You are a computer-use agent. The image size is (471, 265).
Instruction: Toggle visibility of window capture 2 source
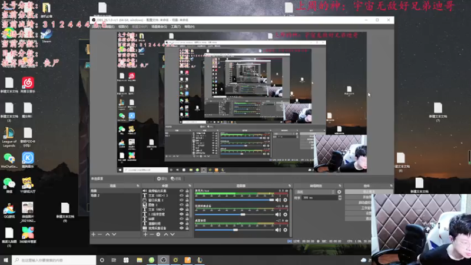[x=181, y=200]
